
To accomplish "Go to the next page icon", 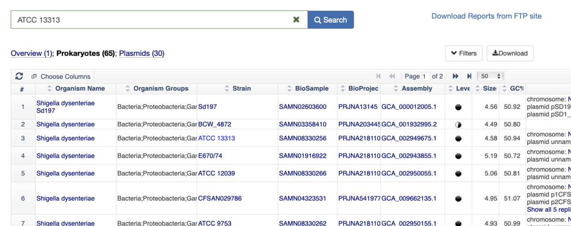I will pos(455,76).
